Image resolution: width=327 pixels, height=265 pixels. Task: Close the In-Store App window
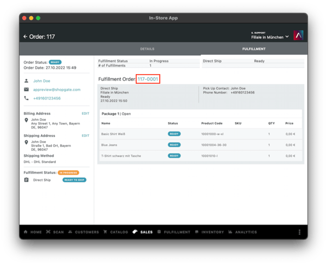(24, 18)
